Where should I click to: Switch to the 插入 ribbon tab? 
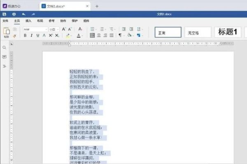click(28, 21)
